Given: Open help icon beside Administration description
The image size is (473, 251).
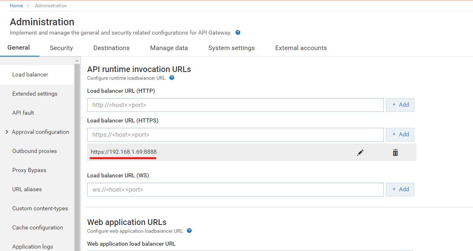Looking at the screenshot, I should (x=238, y=33).
